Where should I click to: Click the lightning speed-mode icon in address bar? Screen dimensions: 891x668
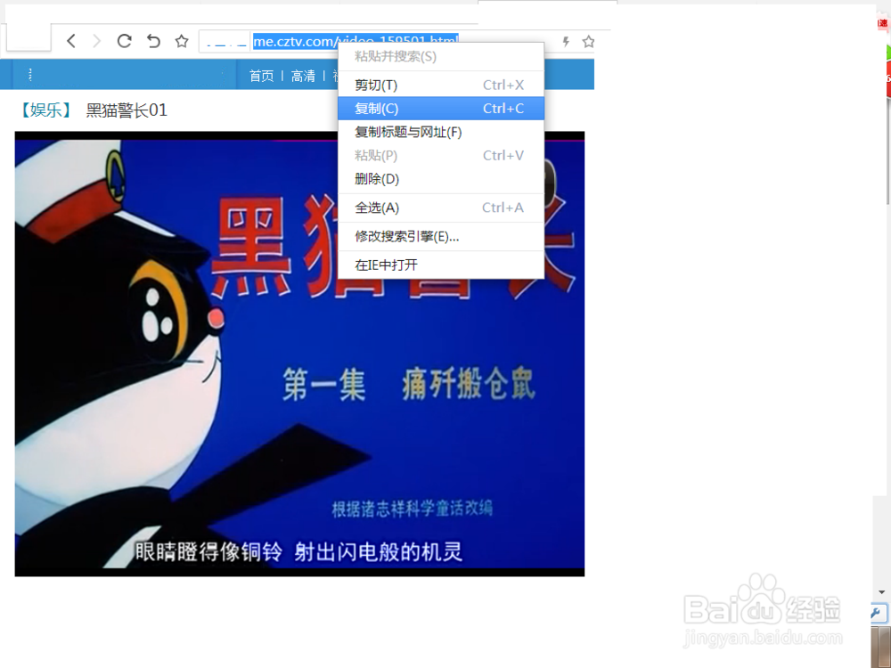point(566,42)
